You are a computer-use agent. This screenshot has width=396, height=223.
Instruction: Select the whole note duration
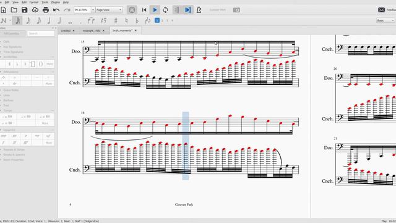pos(70,22)
